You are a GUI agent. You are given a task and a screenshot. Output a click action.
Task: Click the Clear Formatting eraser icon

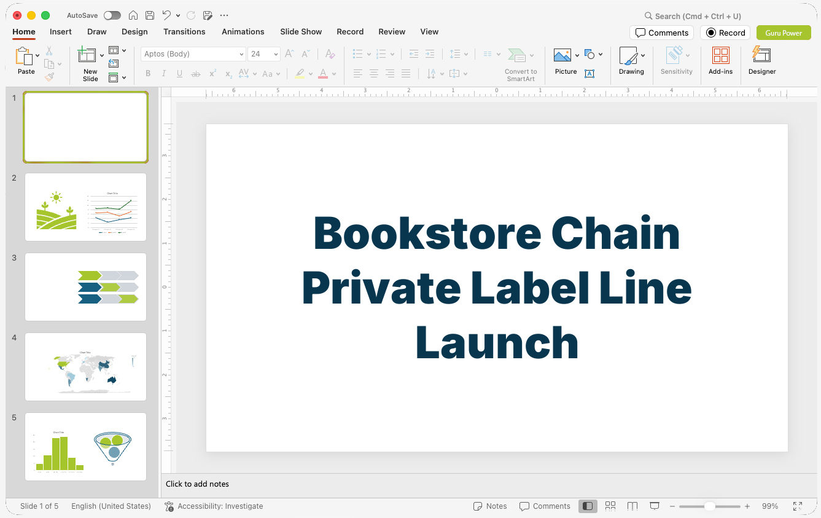point(330,54)
